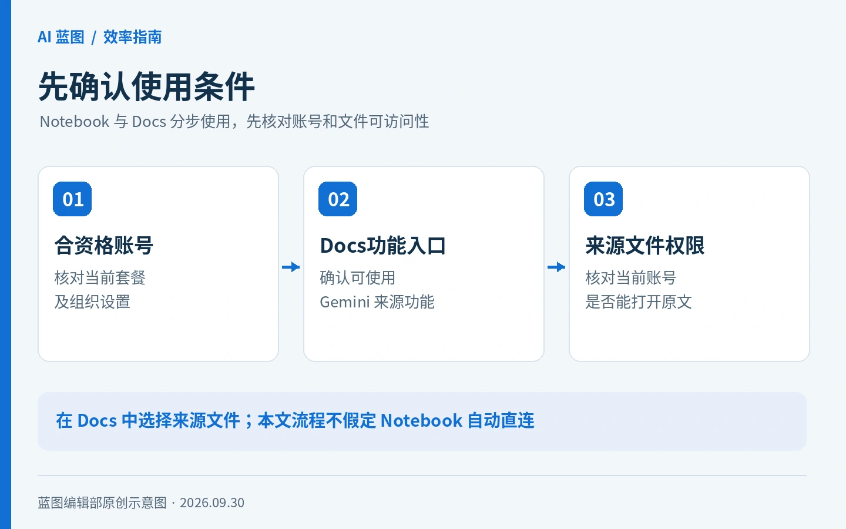846x529 pixels.
Task: Click the 01 step number badge
Action: 72,199
